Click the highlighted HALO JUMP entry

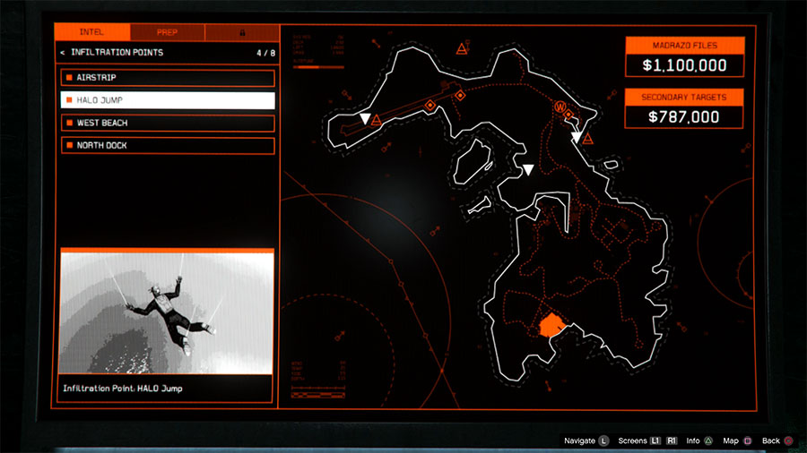pos(167,100)
